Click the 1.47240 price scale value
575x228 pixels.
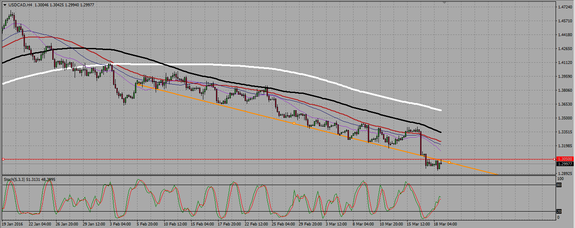[565, 7]
